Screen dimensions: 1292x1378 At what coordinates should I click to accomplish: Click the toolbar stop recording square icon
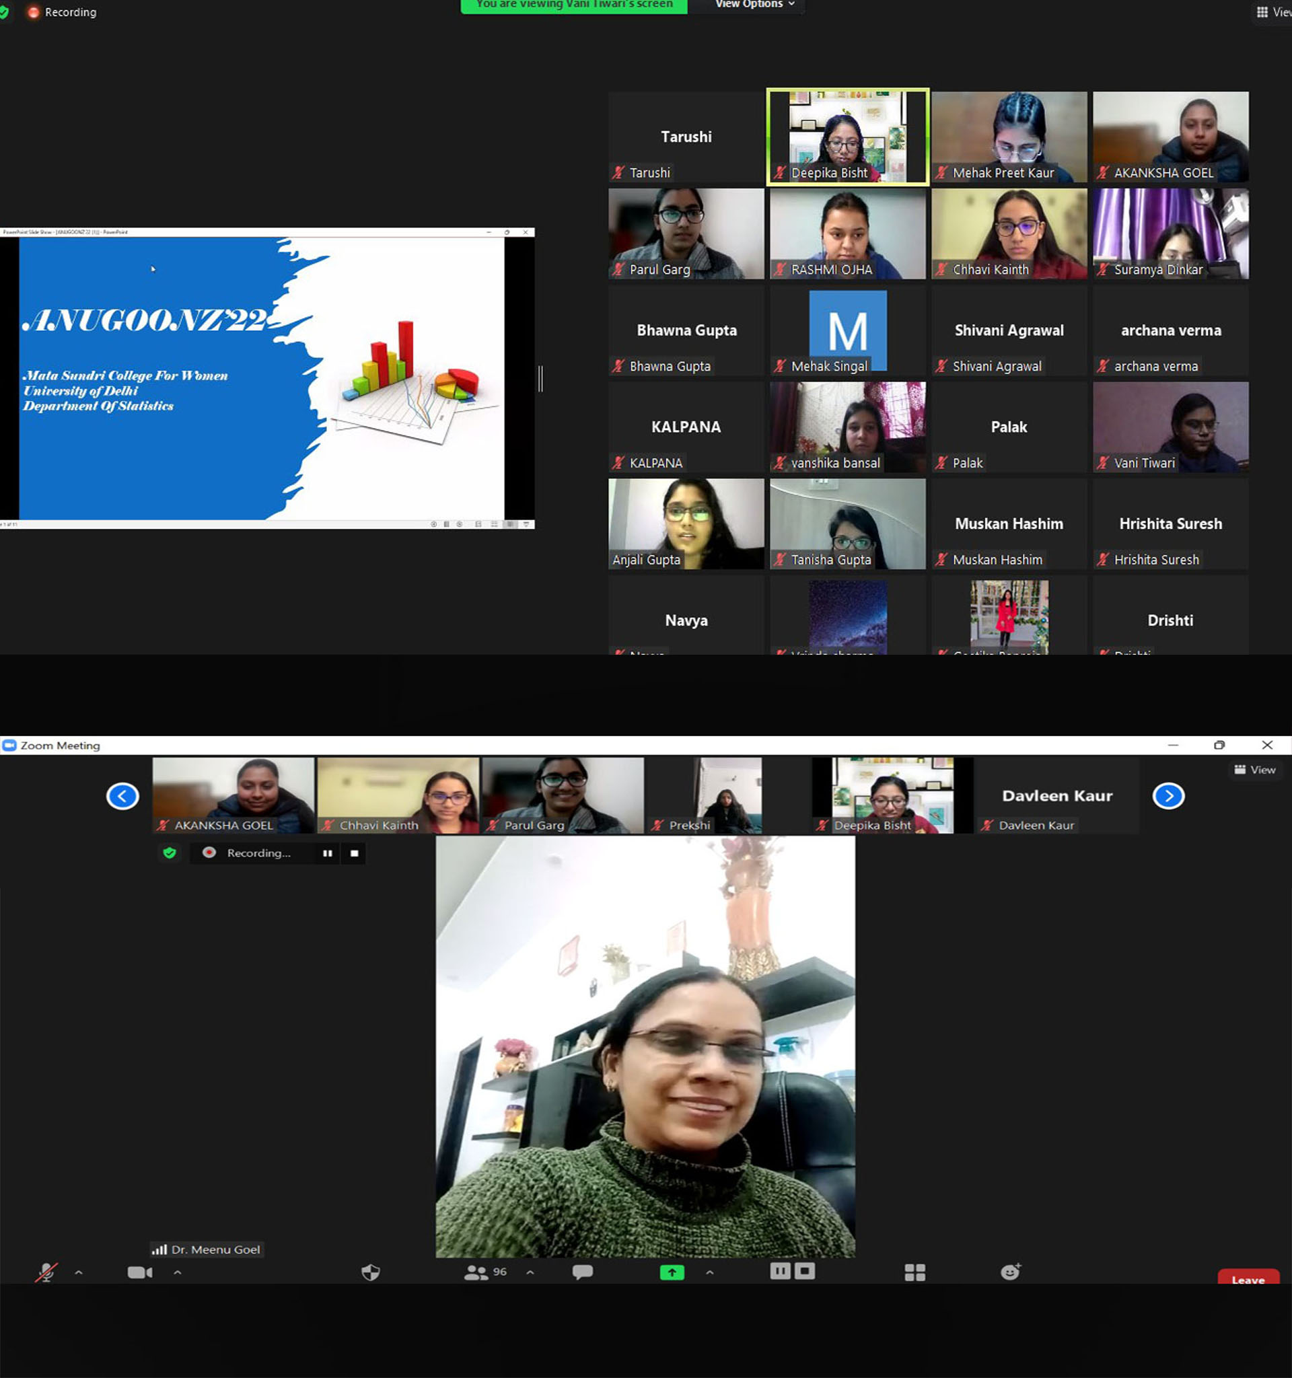click(x=805, y=1270)
